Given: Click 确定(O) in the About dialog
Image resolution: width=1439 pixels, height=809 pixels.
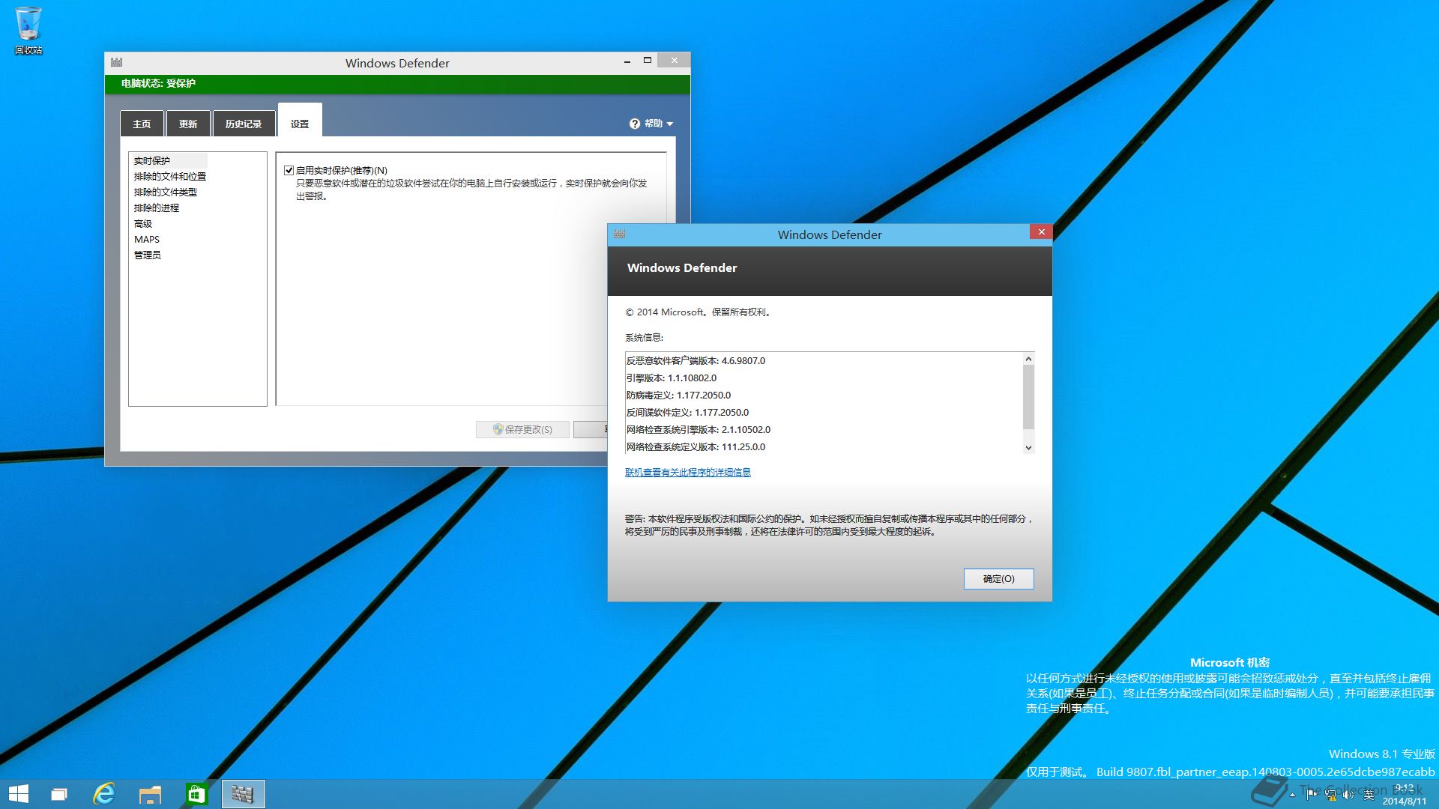Looking at the screenshot, I should click(998, 578).
